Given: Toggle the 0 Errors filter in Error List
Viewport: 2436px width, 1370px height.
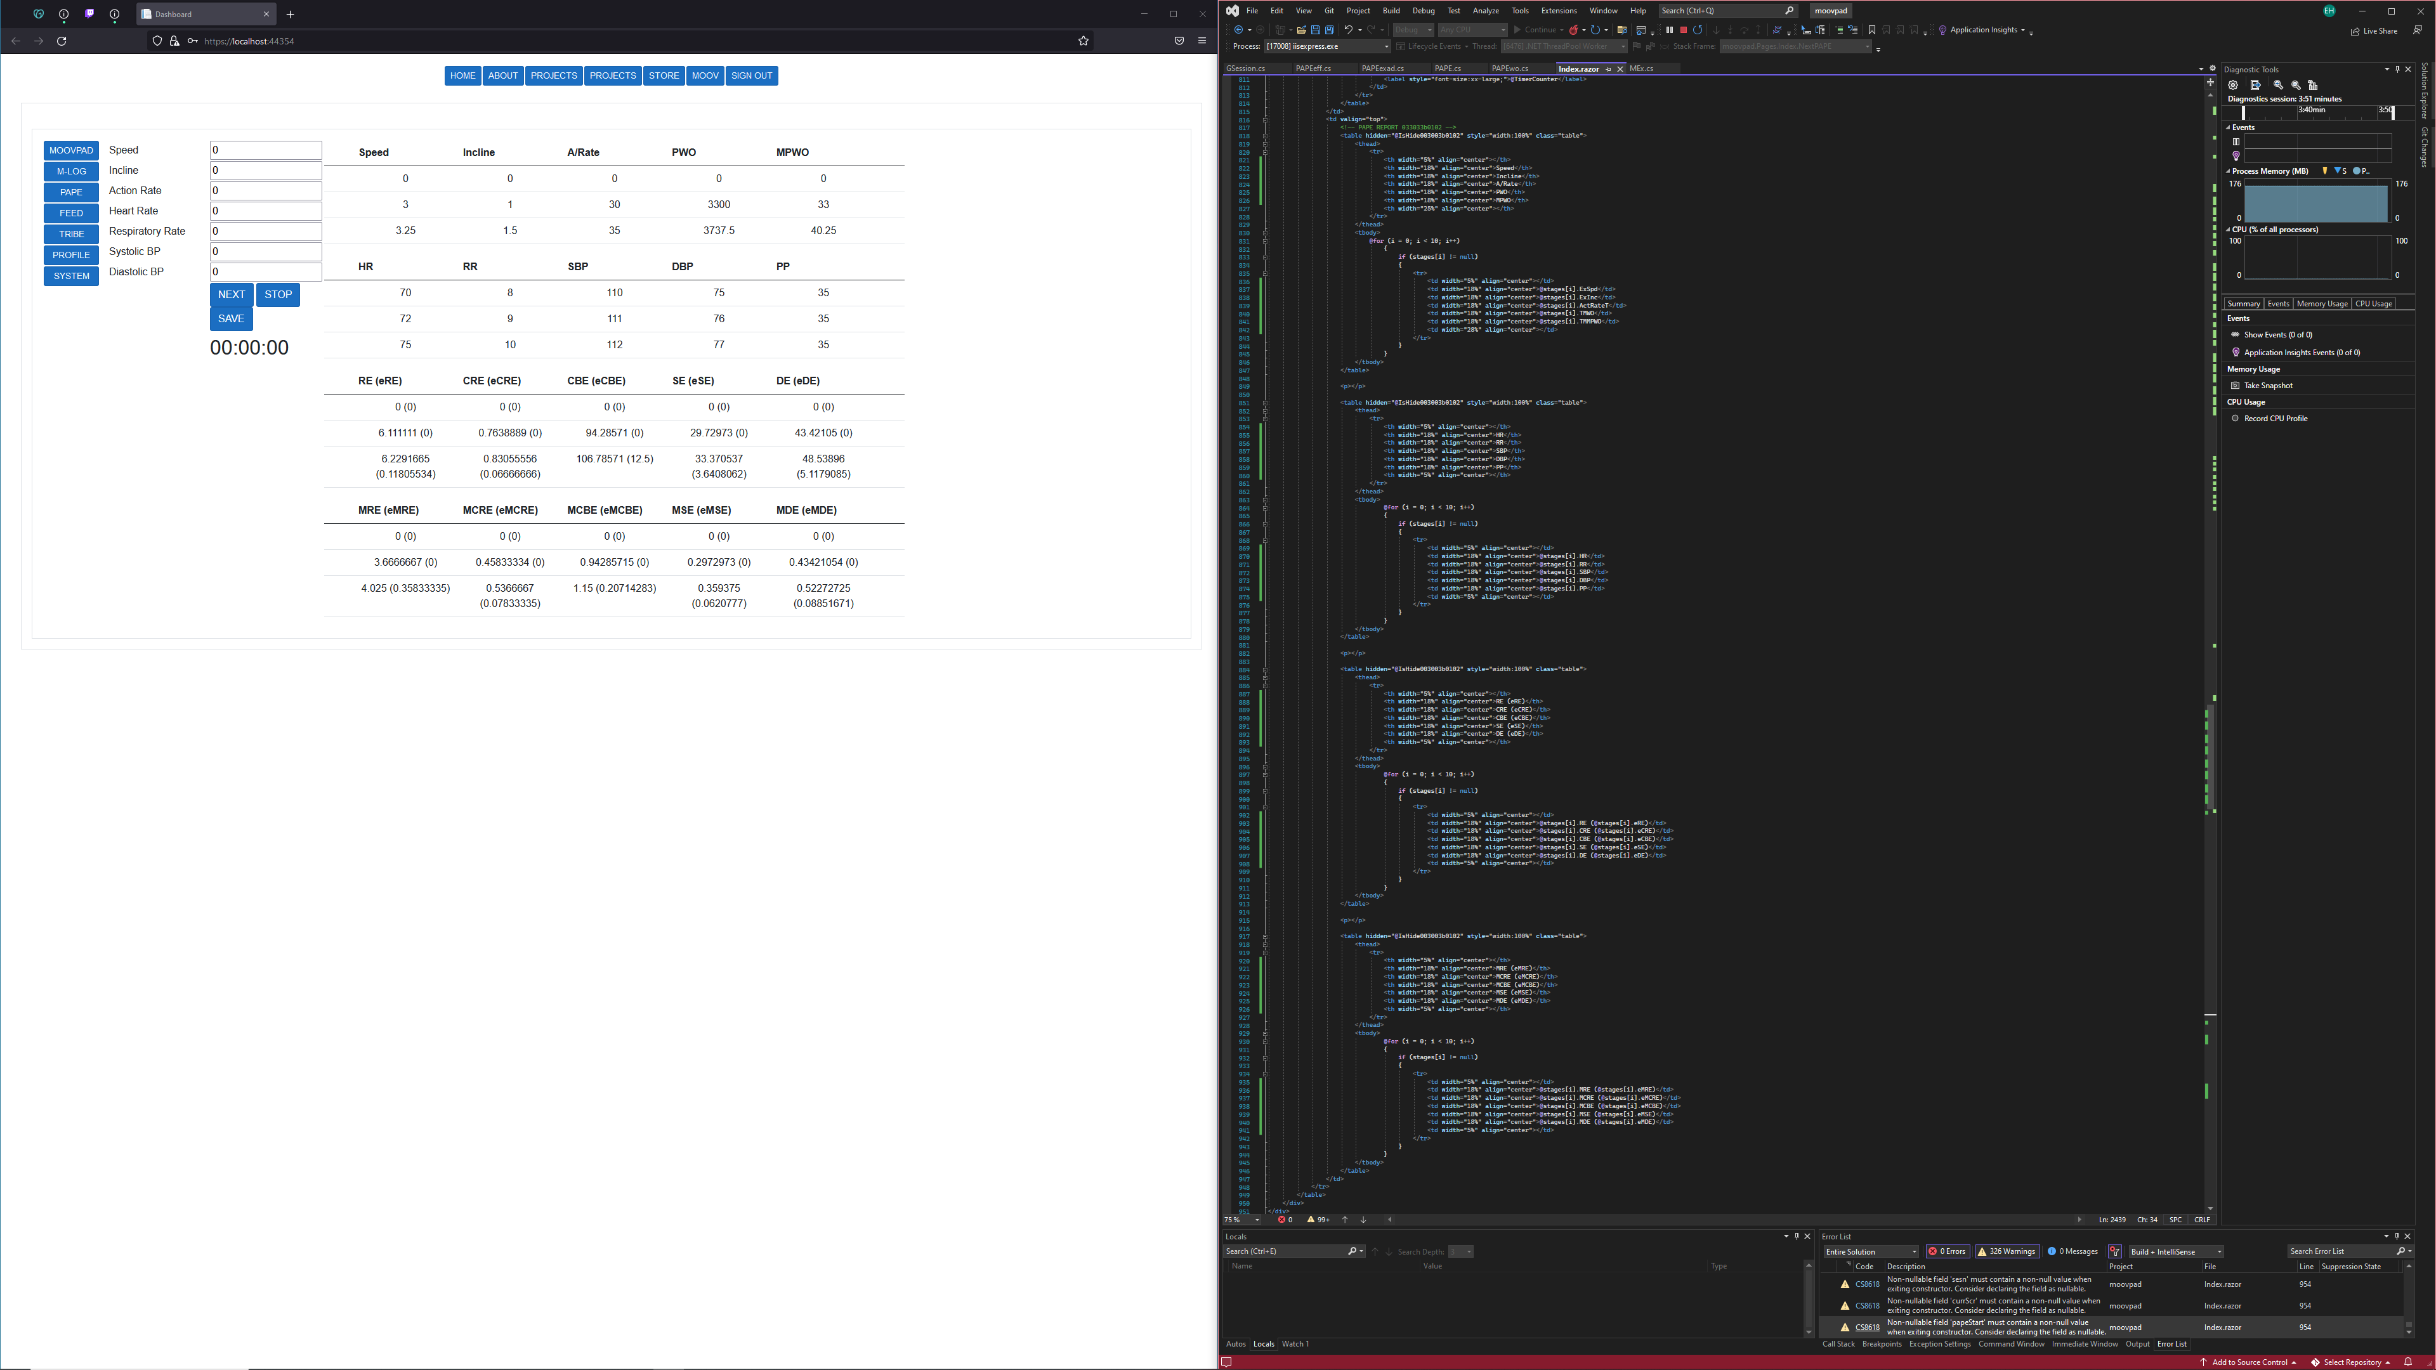Looking at the screenshot, I should [x=1947, y=1252].
